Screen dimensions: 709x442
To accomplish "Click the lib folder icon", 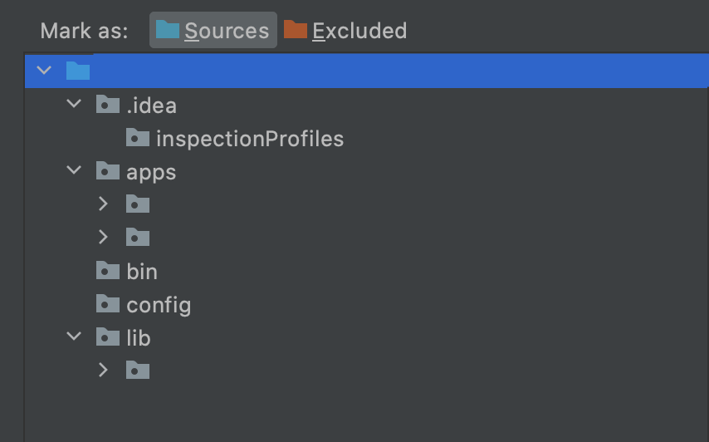I will pos(108,337).
